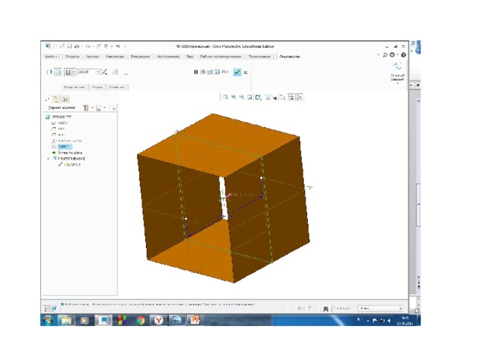This screenshot has width=484, height=363.
Task: Switch to the Модель ribbon tab
Action: coord(73,56)
